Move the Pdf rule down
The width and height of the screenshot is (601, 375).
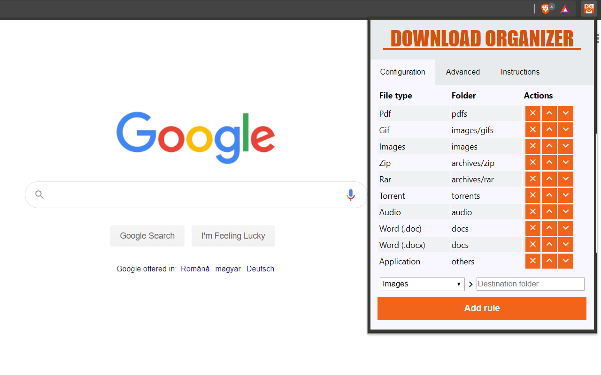[x=566, y=113]
